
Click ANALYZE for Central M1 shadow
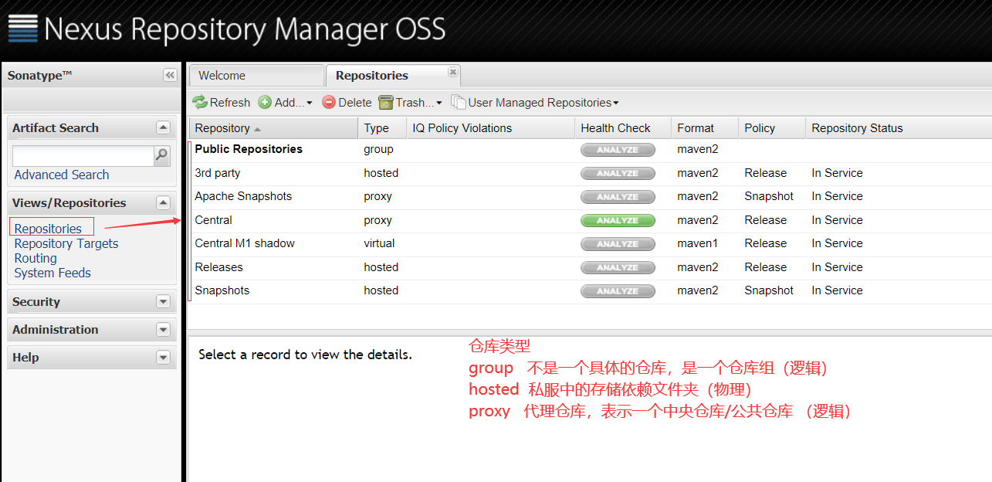click(x=618, y=244)
